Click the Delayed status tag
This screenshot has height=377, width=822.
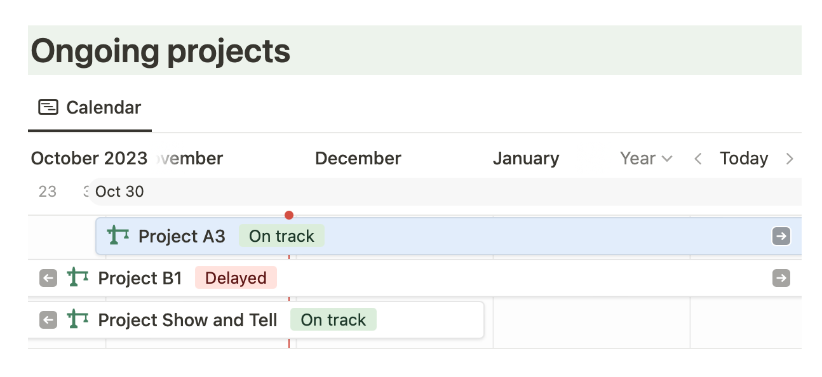236,278
